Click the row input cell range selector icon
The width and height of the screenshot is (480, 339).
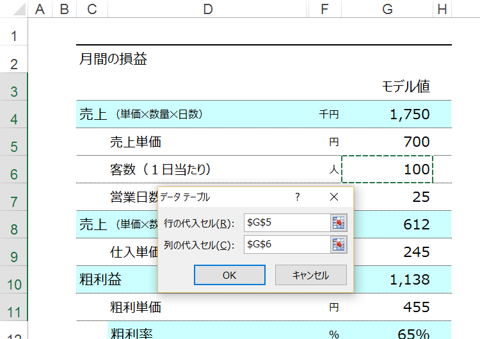(339, 222)
